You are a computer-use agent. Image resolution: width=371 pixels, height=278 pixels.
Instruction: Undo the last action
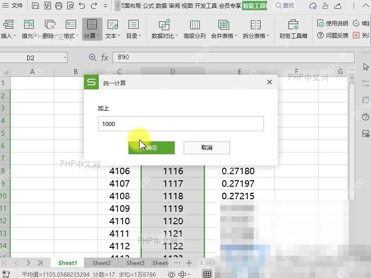[x=82, y=6]
